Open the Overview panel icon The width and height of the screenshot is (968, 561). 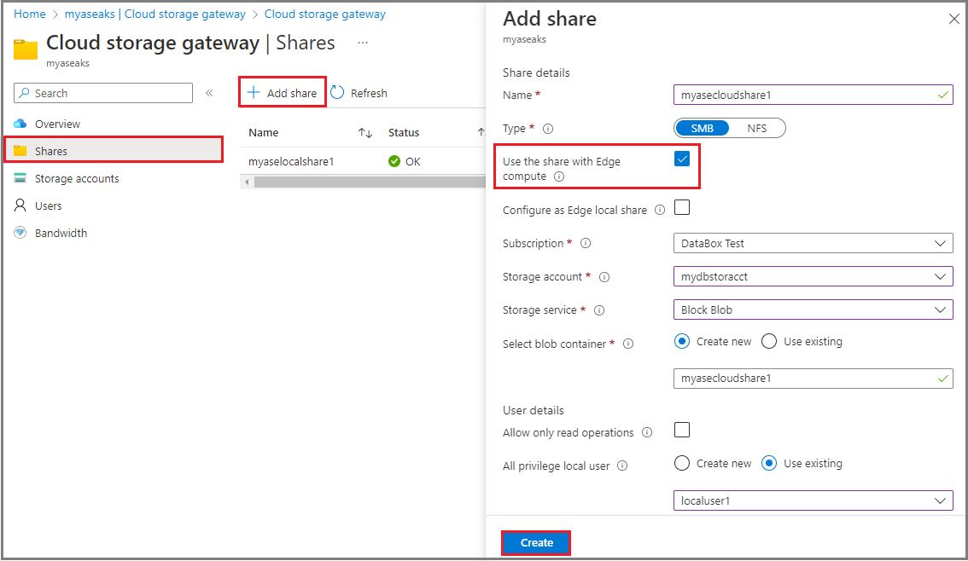coord(20,124)
